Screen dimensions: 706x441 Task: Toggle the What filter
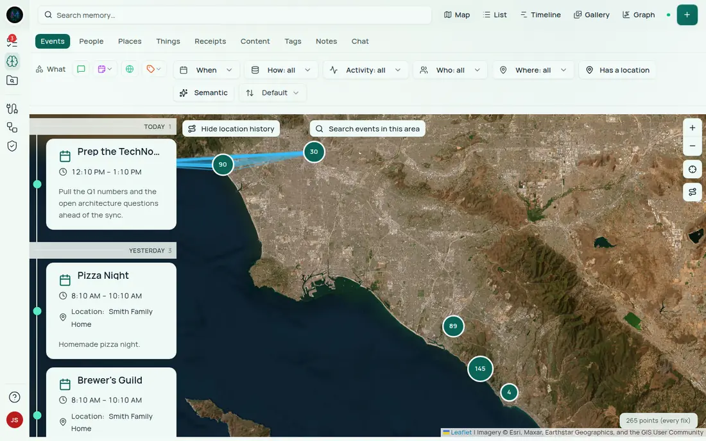coord(51,69)
